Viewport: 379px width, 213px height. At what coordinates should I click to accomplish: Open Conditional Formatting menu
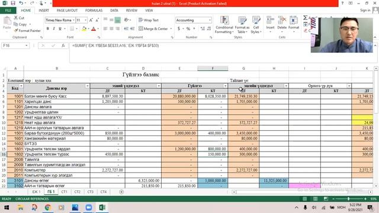tap(224, 25)
